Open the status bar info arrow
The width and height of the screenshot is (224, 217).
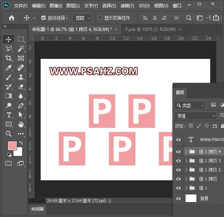pyautogui.click(x=110, y=201)
